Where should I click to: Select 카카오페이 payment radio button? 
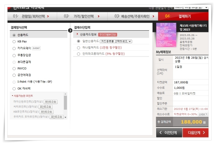[14, 48]
